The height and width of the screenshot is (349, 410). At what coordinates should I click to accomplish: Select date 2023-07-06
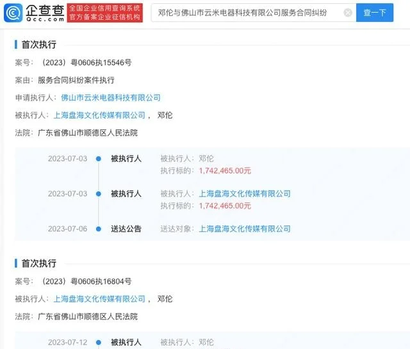point(67,229)
